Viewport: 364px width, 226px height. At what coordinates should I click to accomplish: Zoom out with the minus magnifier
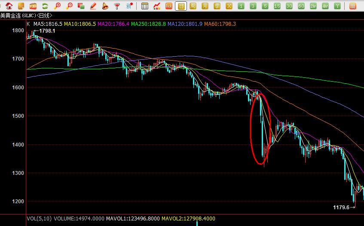[x=69, y=6]
